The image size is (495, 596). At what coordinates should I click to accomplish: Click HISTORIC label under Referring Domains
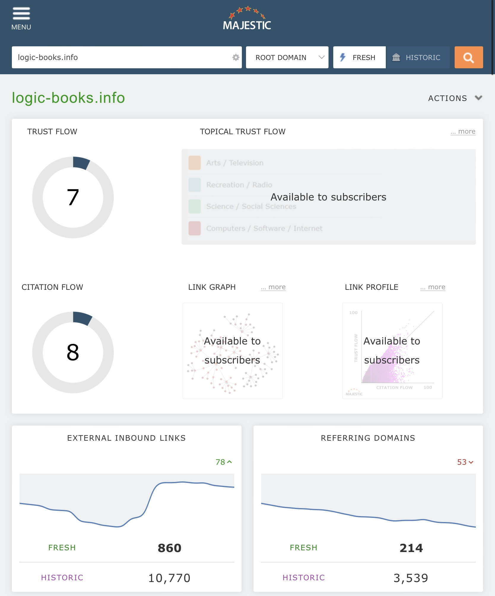304,578
